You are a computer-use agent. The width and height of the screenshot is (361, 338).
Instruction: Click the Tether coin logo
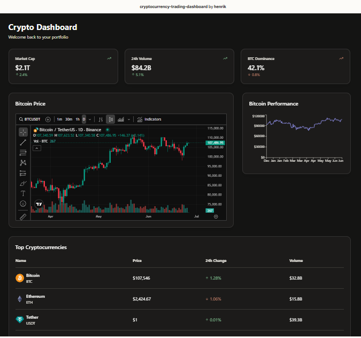[20, 320]
